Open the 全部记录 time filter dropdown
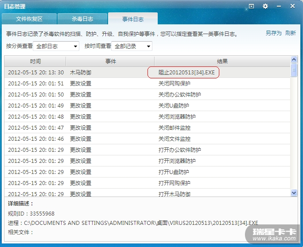 [x=132, y=46]
